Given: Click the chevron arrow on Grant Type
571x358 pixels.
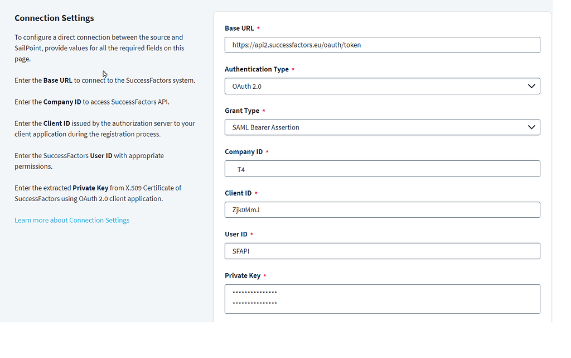Looking at the screenshot, I should tap(531, 127).
